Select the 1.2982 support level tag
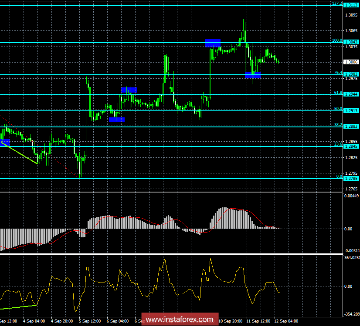The height and width of the screenshot is (326, 360). tap(351, 74)
